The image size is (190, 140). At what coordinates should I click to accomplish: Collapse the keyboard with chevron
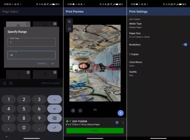click(x=6, y=136)
